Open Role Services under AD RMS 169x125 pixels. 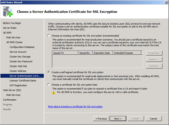[x=13, y=37]
